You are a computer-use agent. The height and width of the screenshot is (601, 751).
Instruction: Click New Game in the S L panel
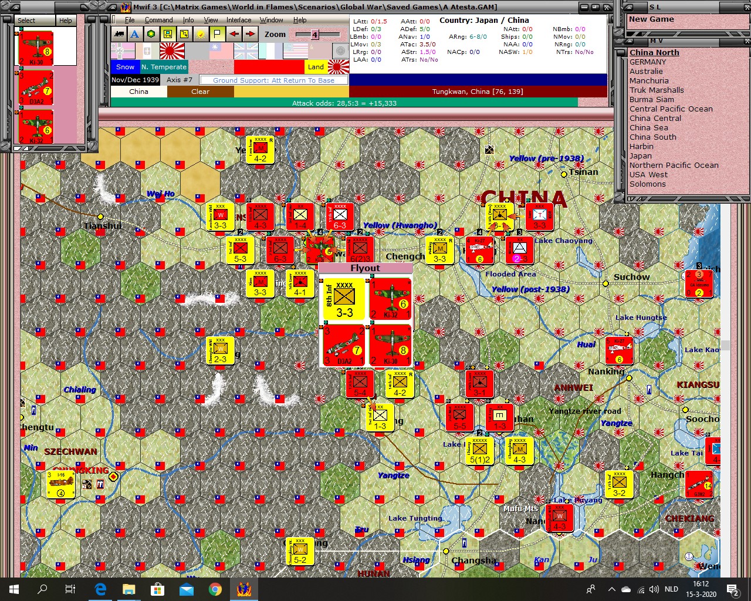pyautogui.click(x=651, y=19)
